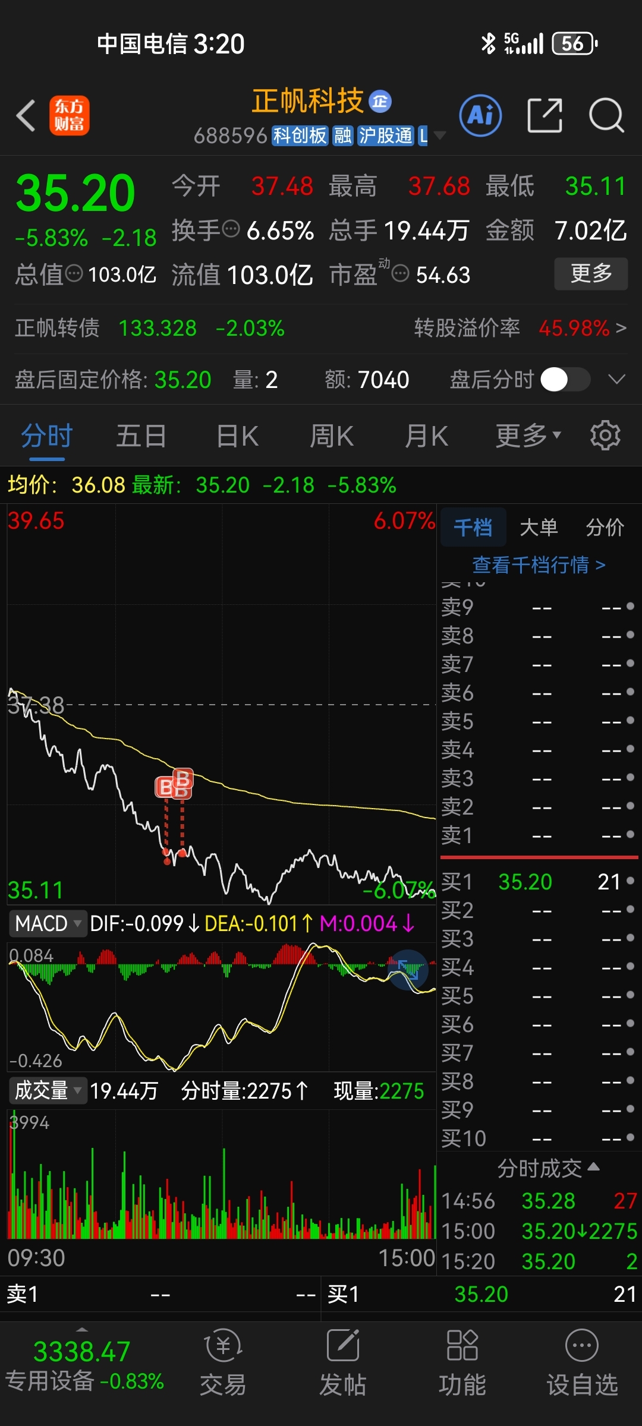Tap the info icon next to 市盈

pyautogui.click(x=401, y=273)
